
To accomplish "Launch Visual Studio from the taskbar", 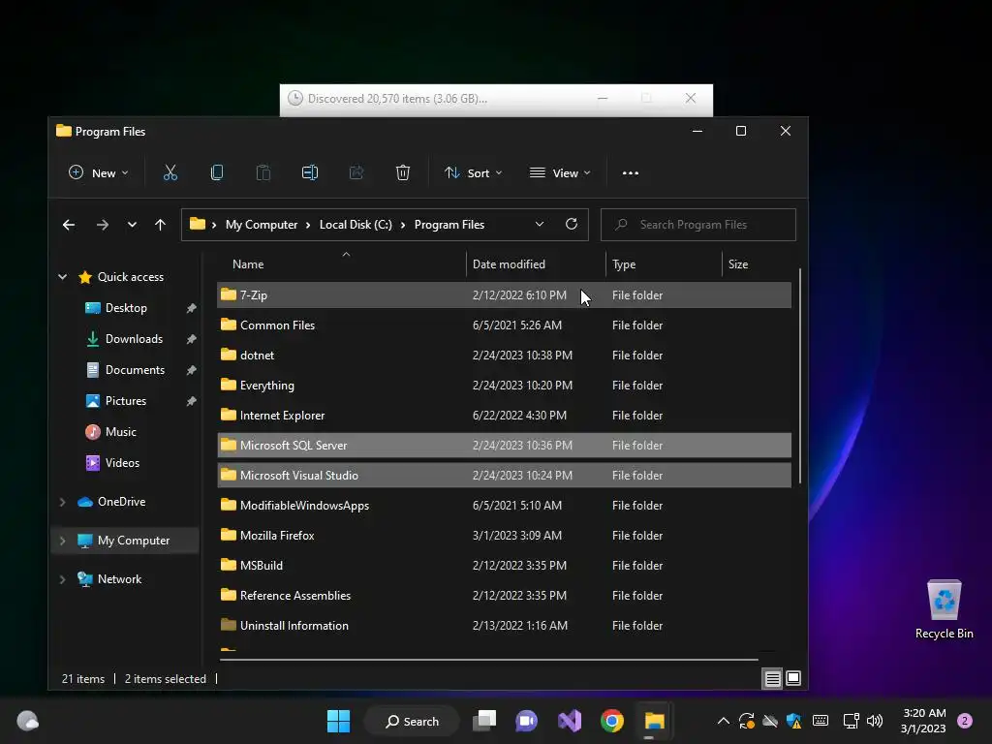I will click(x=570, y=721).
